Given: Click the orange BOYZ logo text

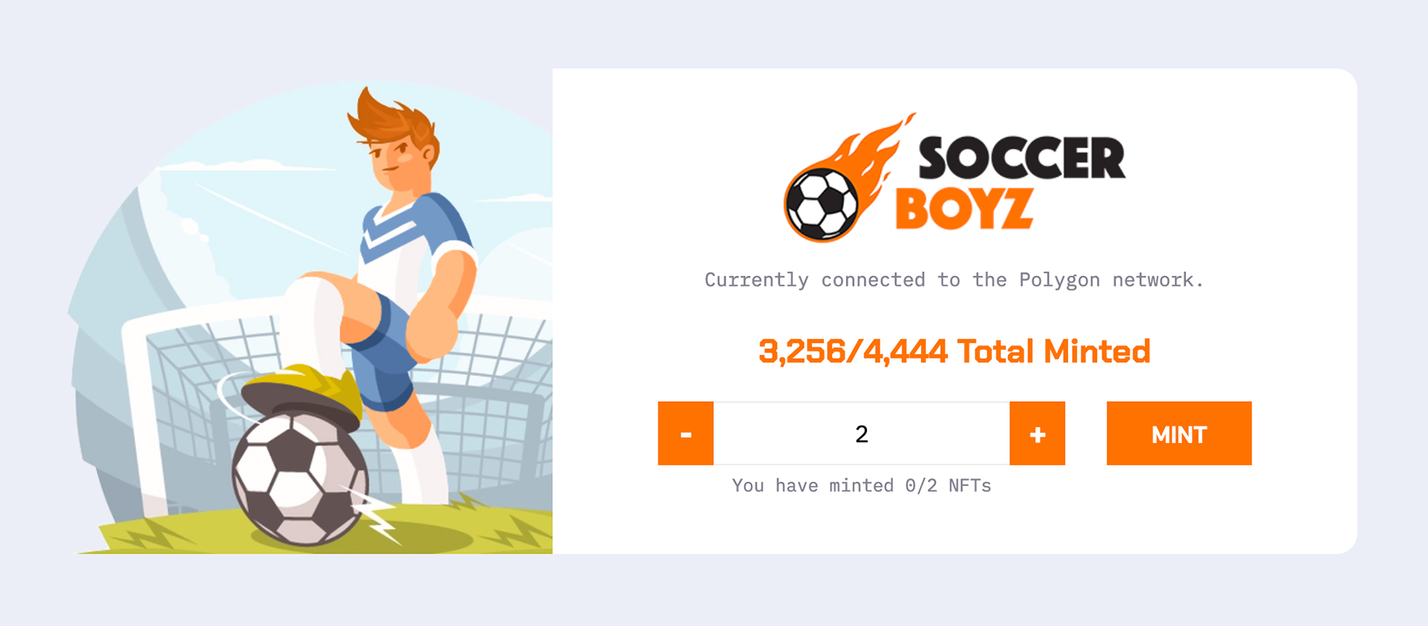Looking at the screenshot, I should (964, 208).
